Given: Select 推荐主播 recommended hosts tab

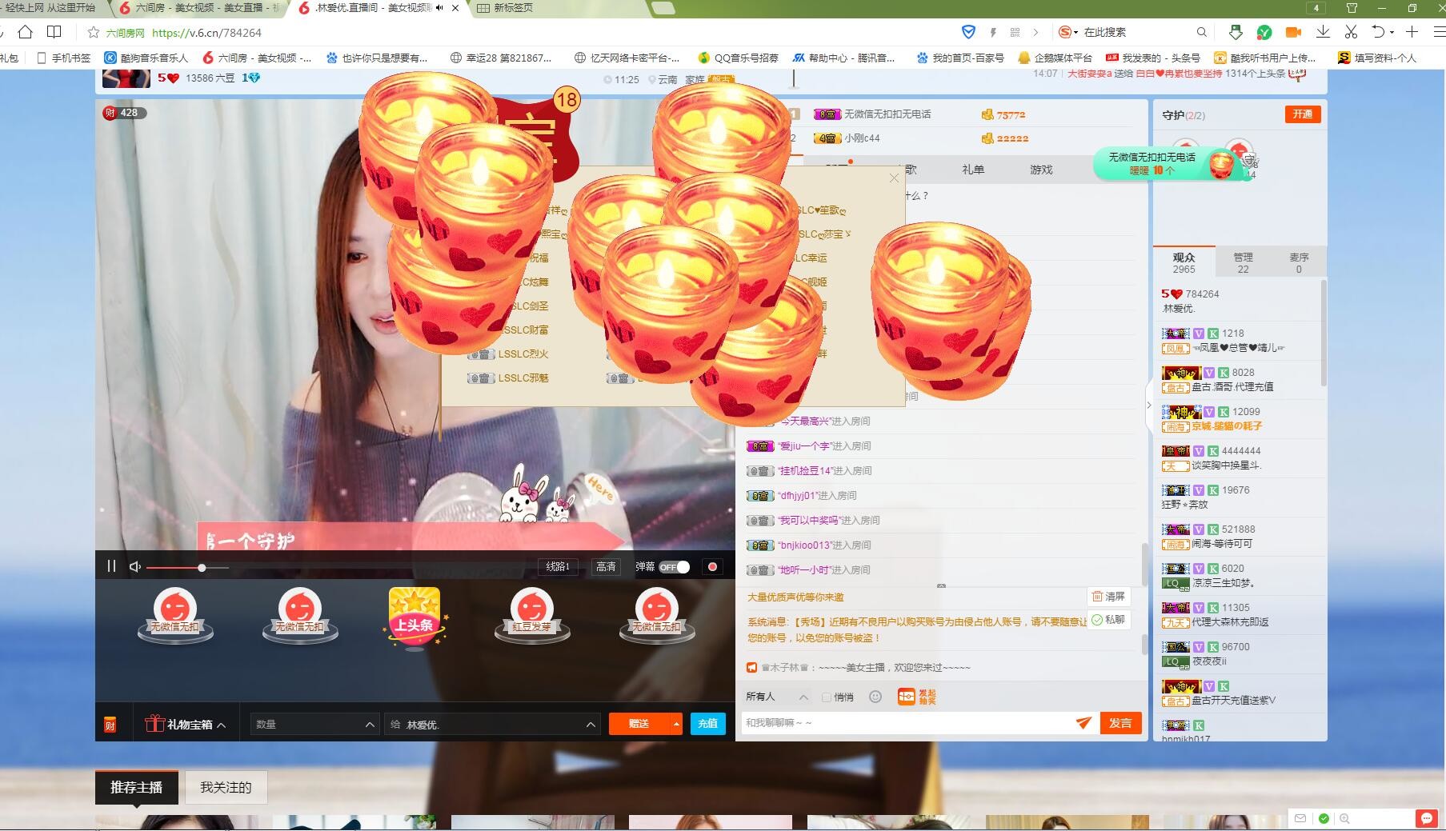Looking at the screenshot, I should pyautogui.click(x=136, y=787).
